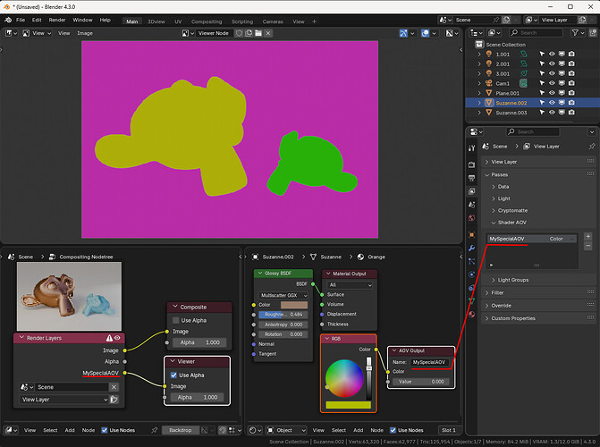
Task: Adjust the Roughness slider in Glossy BSDF
Action: tap(283, 315)
